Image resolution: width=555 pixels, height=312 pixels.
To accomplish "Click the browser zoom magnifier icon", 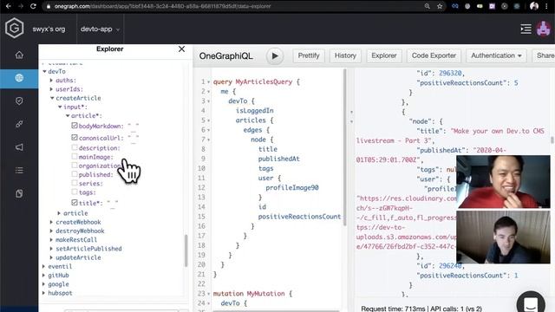I will click(x=428, y=6).
